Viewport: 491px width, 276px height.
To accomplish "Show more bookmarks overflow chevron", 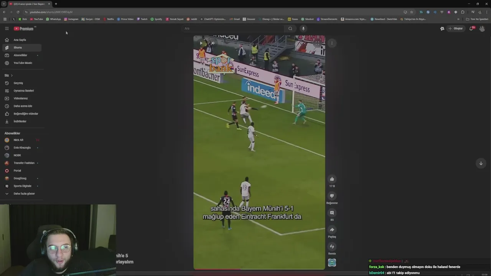I will coord(458,19).
